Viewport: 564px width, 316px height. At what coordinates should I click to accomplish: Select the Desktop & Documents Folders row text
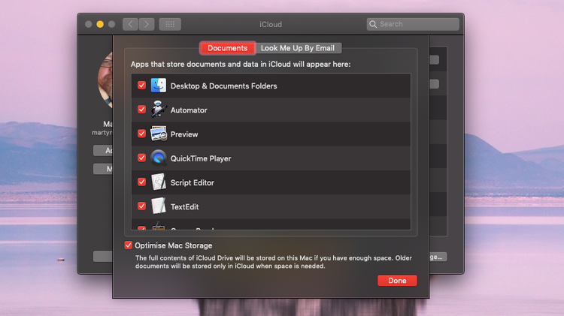[224, 86]
